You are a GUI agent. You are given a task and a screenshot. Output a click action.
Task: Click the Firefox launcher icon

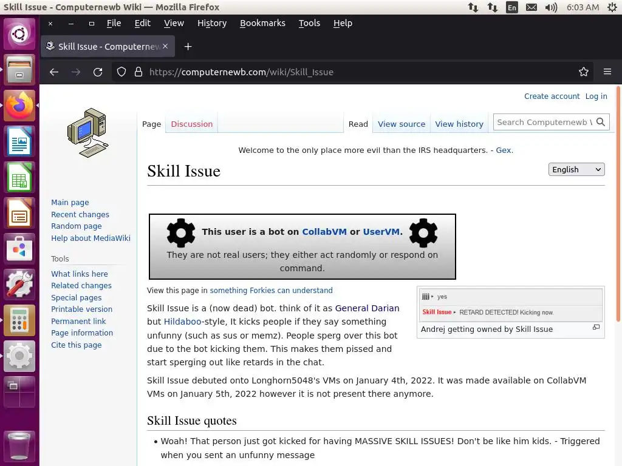pos(19,106)
